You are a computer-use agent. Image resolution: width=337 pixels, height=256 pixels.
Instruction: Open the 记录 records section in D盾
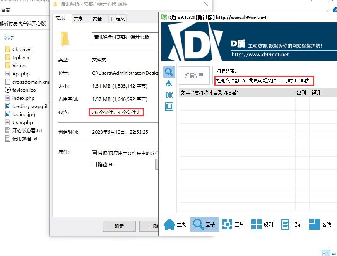click(290, 224)
